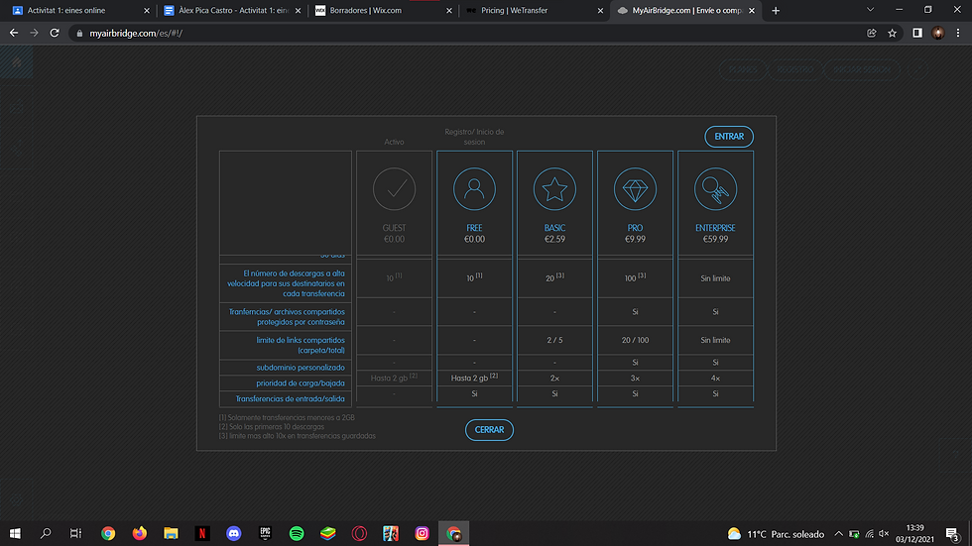Viewport: 972px width, 546px height.
Task: Share this page icon in address bar
Action: click(872, 33)
